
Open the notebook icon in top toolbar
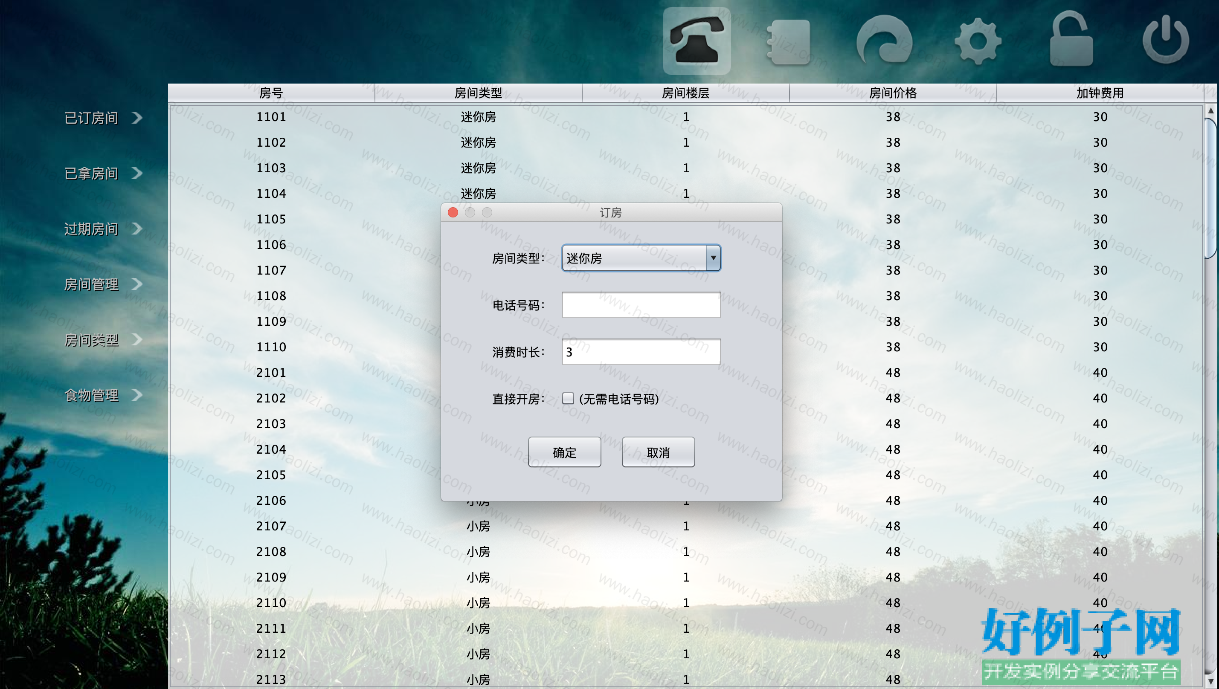coord(788,42)
